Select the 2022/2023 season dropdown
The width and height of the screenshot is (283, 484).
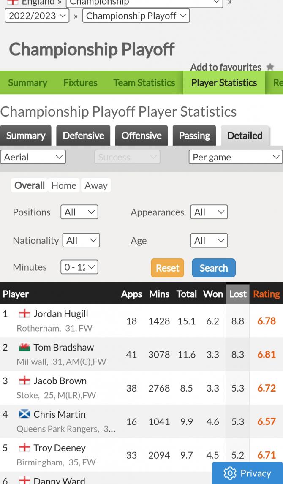37,16
